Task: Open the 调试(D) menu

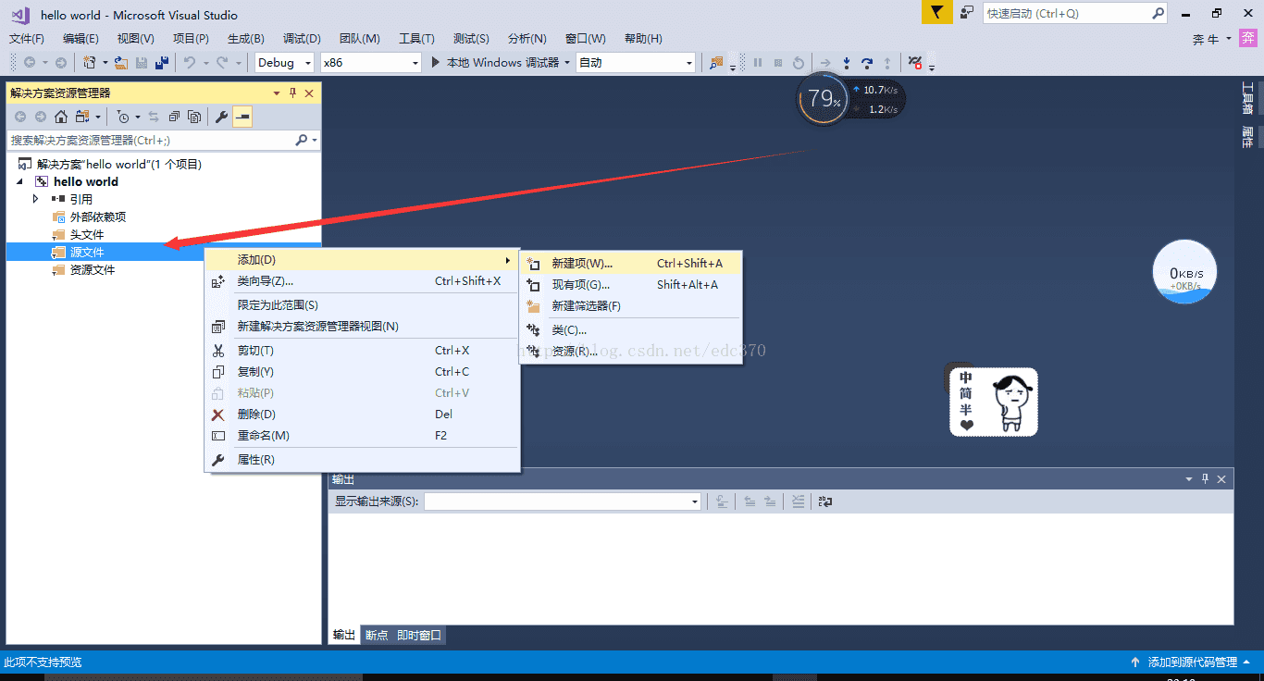Action: (302, 39)
